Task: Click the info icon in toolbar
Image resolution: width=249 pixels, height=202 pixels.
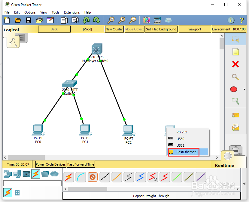Action: click(231, 20)
